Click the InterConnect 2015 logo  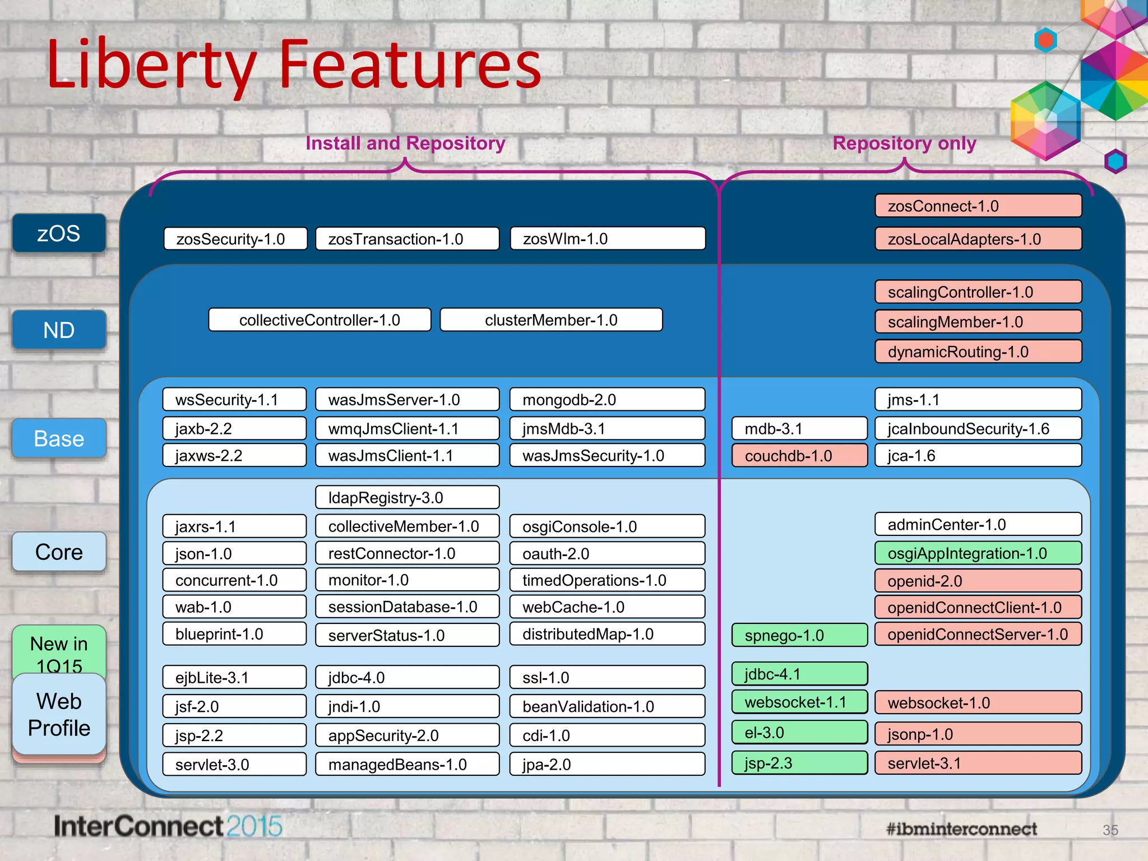click(x=168, y=826)
